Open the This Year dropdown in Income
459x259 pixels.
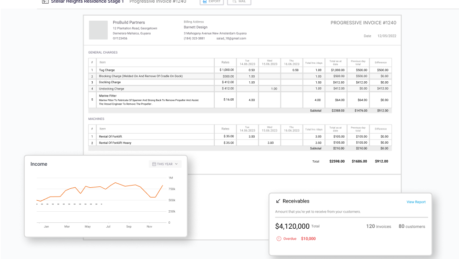pyautogui.click(x=165, y=164)
